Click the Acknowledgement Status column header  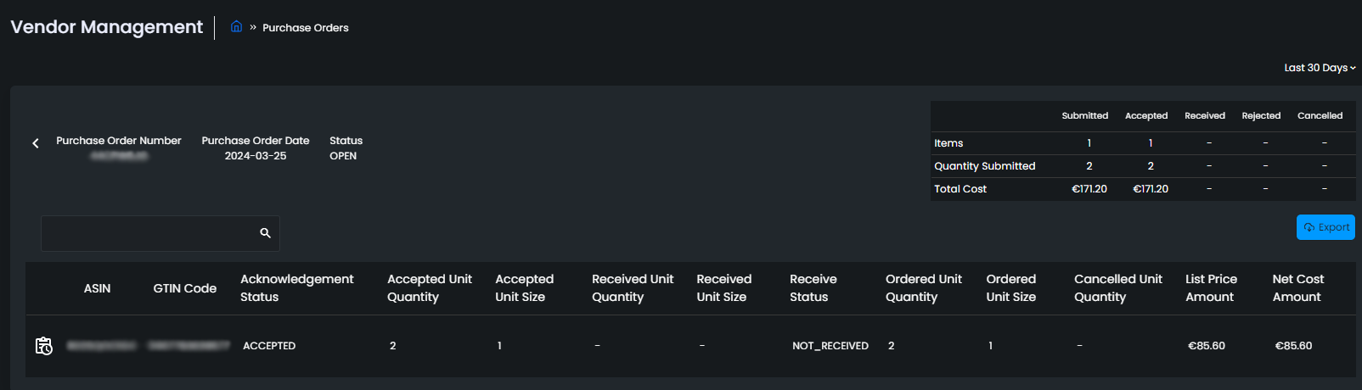pyautogui.click(x=296, y=288)
